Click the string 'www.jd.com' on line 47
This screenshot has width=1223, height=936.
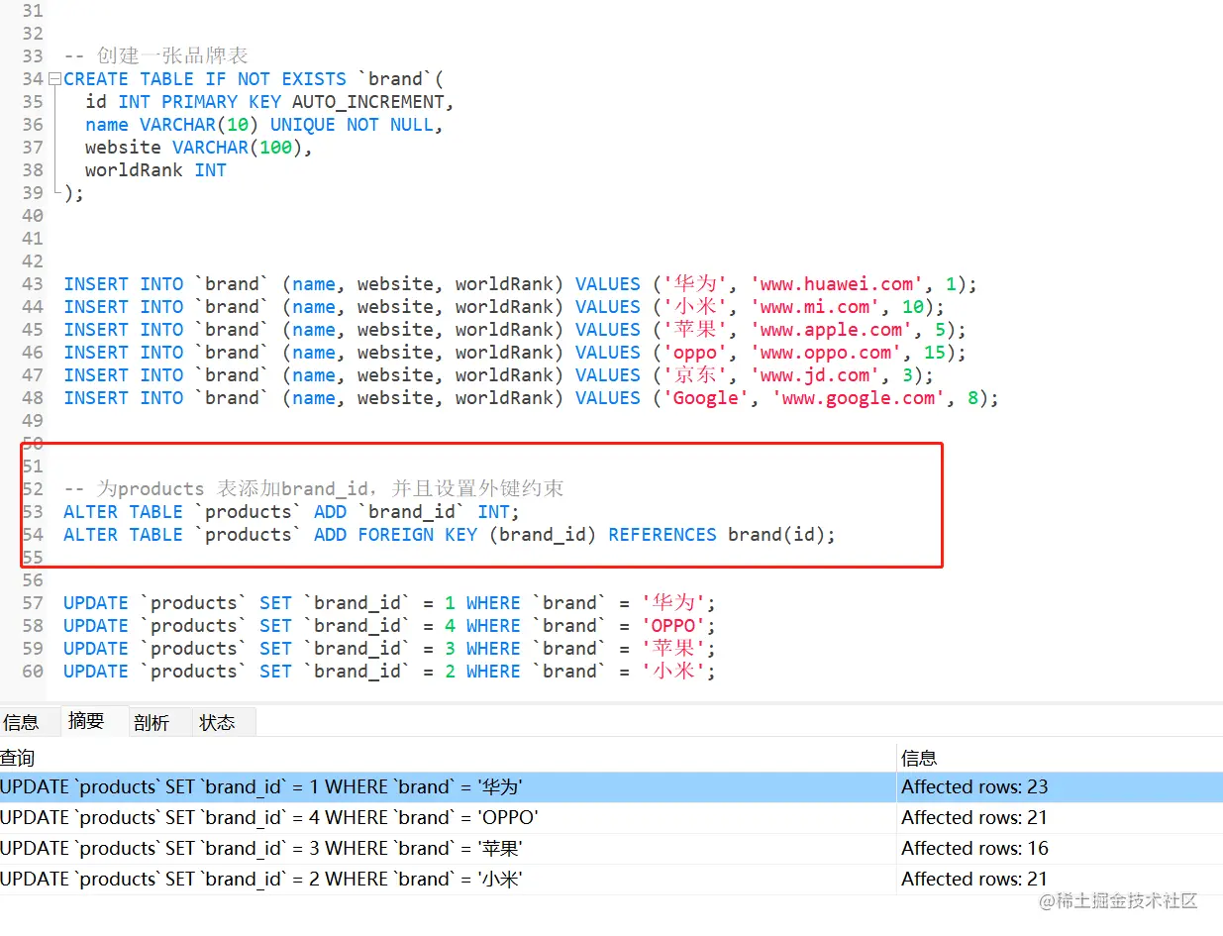coord(815,375)
